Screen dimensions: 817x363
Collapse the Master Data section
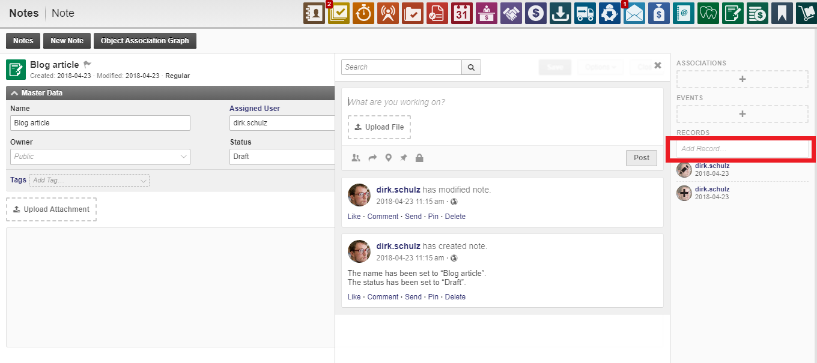pyautogui.click(x=15, y=93)
